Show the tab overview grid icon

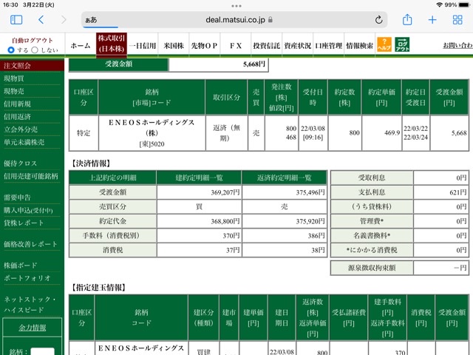(457, 20)
